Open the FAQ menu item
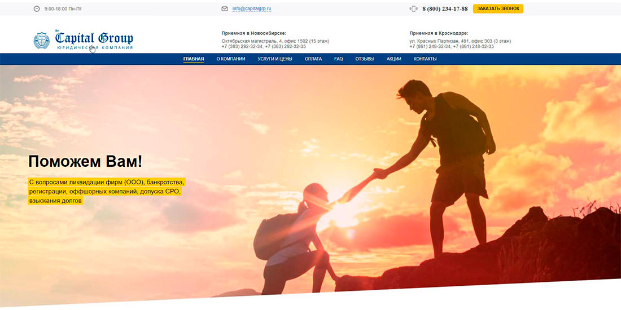The image size is (621, 310). pos(338,59)
